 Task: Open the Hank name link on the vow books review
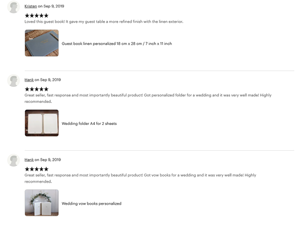click(x=29, y=160)
